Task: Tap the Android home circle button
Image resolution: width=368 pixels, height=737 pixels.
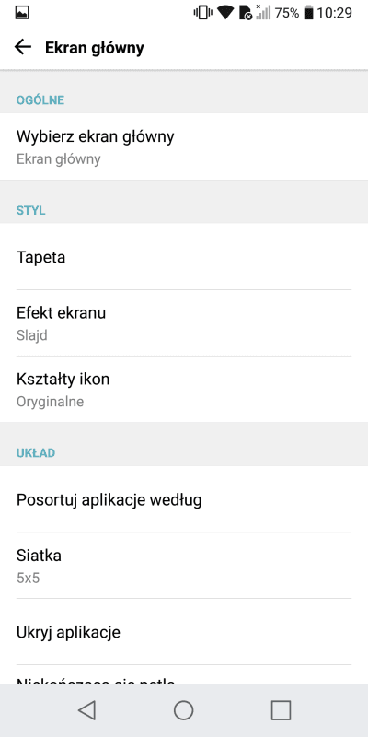Action: click(x=183, y=709)
